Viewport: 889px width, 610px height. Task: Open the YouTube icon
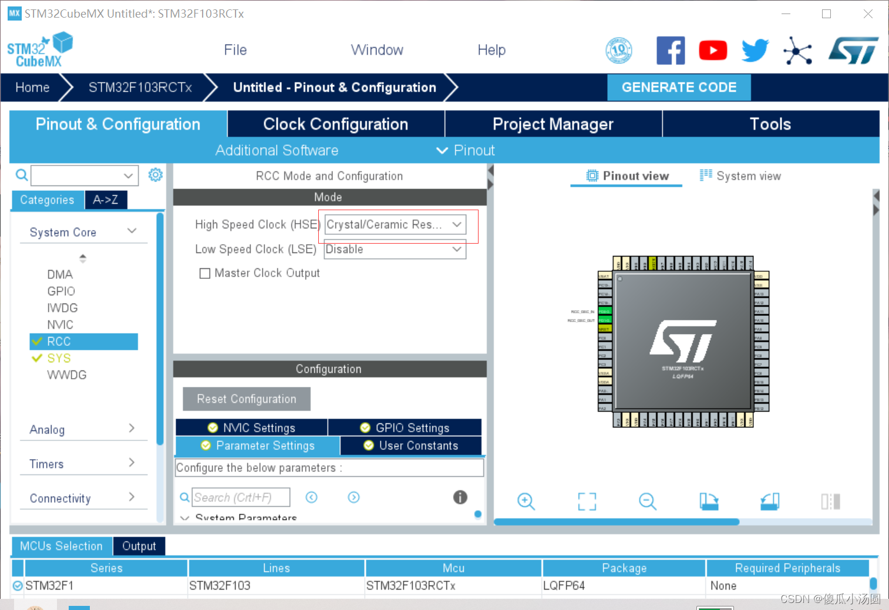(712, 50)
